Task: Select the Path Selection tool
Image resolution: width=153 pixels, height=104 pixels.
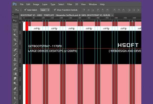Action: tap(15, 98)
